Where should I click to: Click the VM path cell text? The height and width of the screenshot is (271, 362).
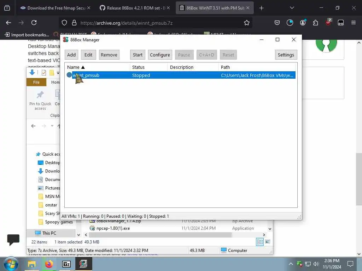tap(257, 76)
